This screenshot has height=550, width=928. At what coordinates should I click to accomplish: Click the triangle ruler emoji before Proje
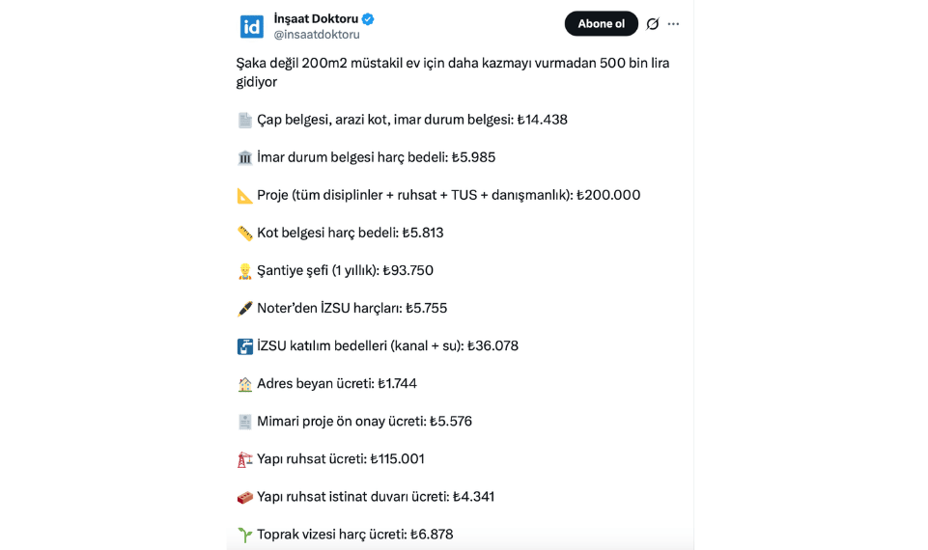[x=245, y=196]
